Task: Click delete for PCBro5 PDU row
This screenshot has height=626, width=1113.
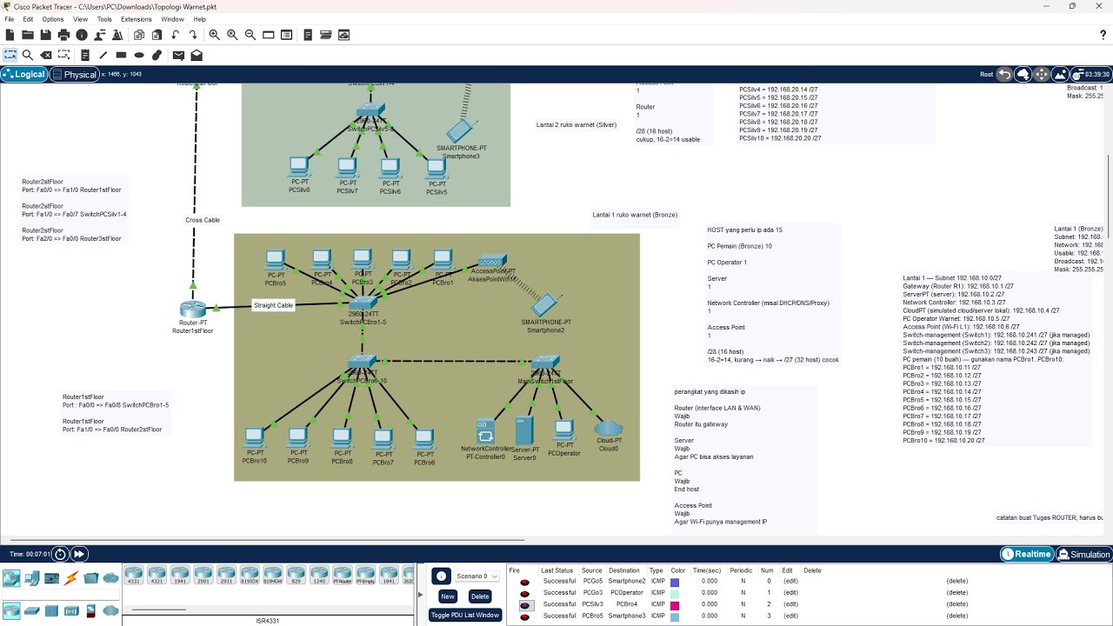Action: [957, 616]
